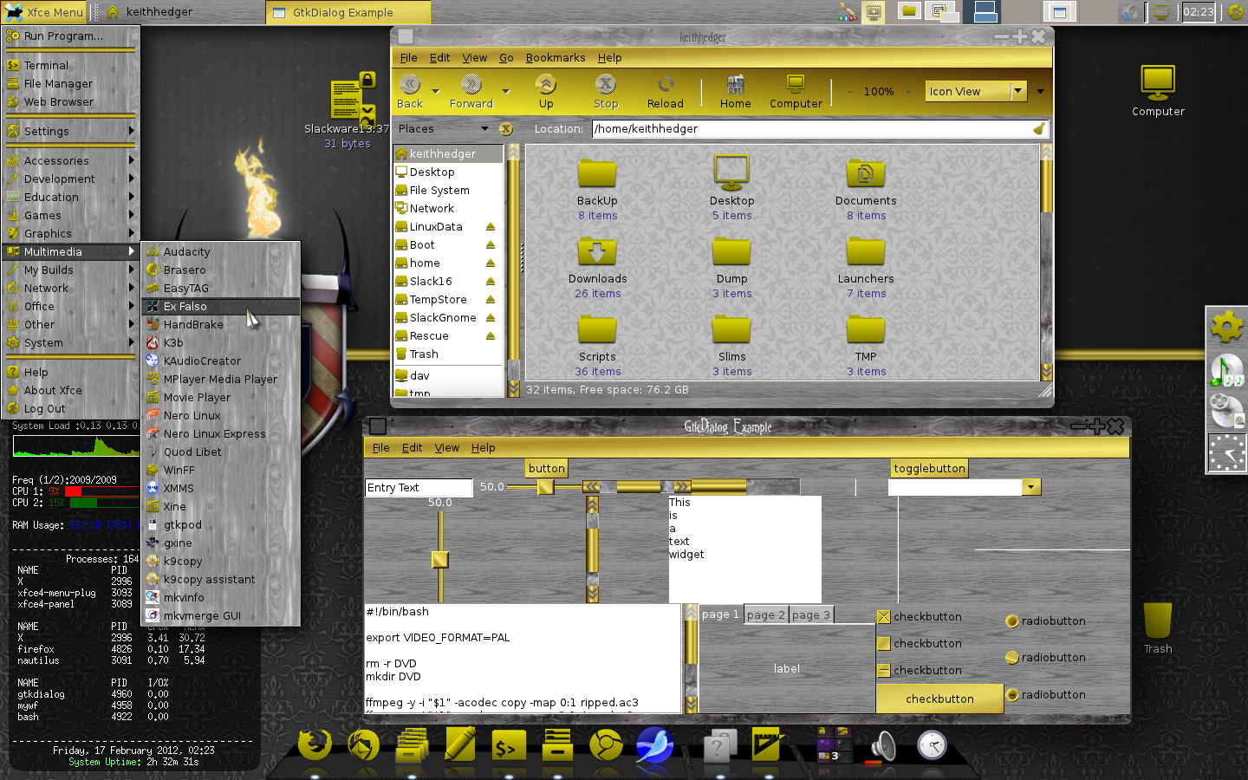Toggle the highlighted button-style checkbutton

point(939,699)
